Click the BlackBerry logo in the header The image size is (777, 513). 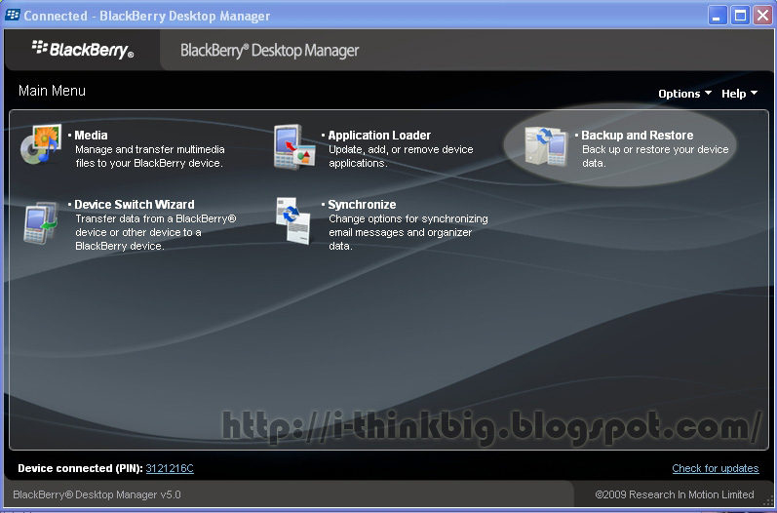coord(83,49)
